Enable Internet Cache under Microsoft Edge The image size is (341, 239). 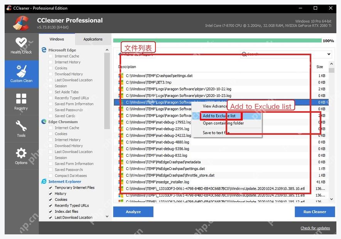pos(51,56)
